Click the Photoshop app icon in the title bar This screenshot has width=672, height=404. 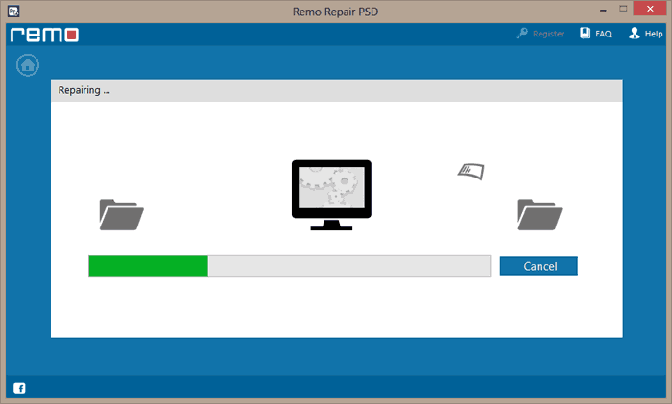(13, 12)
